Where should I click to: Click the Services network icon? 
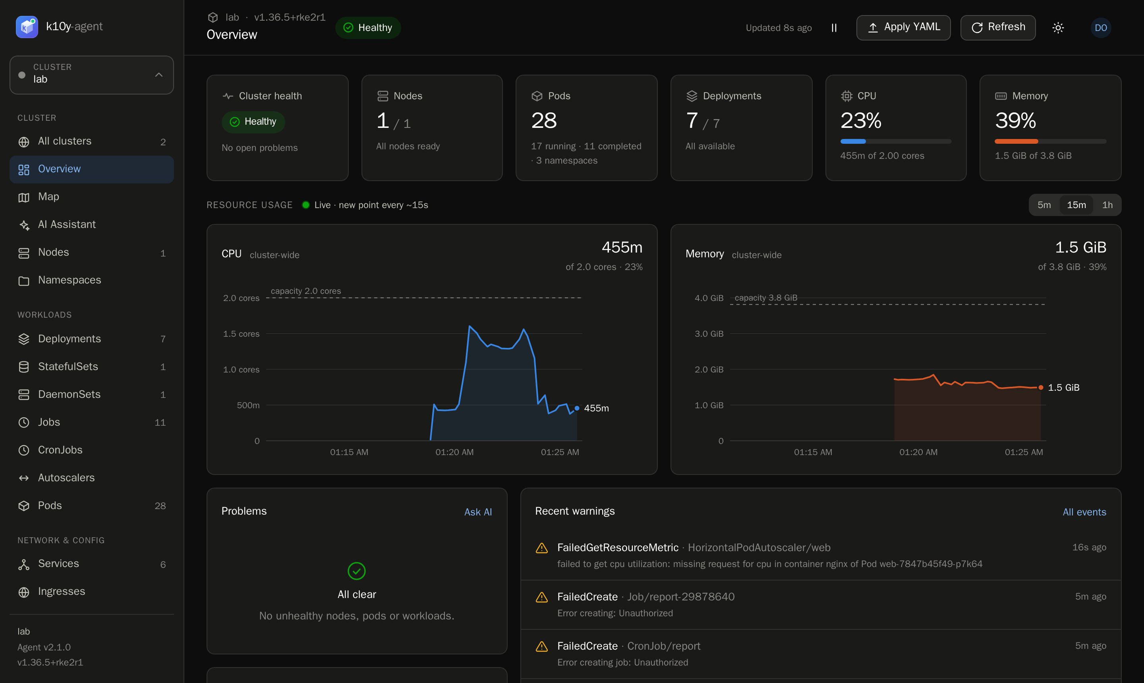click(x=24, y=564)
